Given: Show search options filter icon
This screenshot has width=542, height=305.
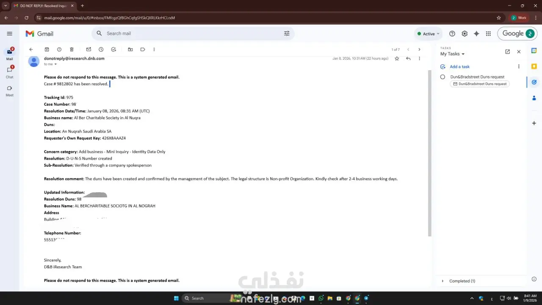Looking at the screenshot, I should [287, 33].
